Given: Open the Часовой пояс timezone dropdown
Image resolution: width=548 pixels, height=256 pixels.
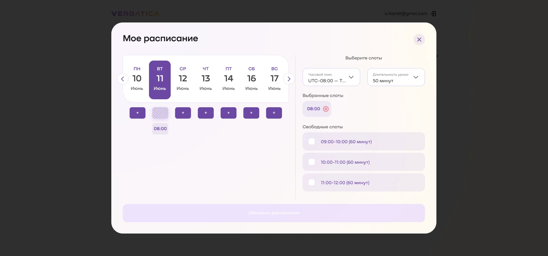Looking at the screenshot, I should pyautogui.click(x=331, y=77).
